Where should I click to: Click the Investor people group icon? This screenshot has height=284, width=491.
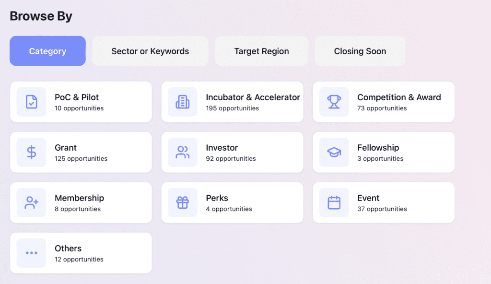(x=182, y=152)
